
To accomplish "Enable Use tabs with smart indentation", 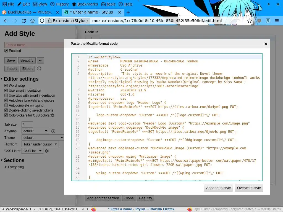I will [x=6, y=95].
